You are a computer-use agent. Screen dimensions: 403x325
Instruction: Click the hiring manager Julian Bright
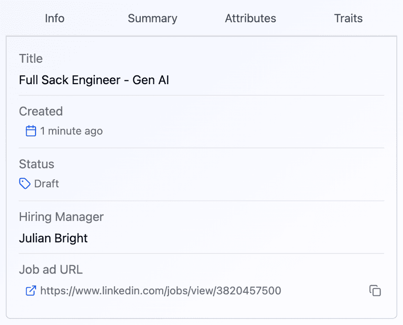coord(53,238)
